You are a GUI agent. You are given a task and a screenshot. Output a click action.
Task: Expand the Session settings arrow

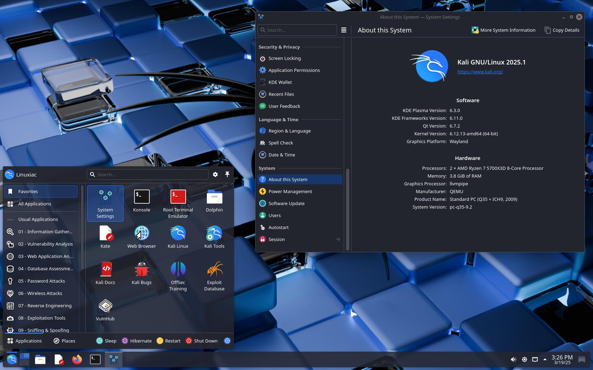(x=338, y=239)
